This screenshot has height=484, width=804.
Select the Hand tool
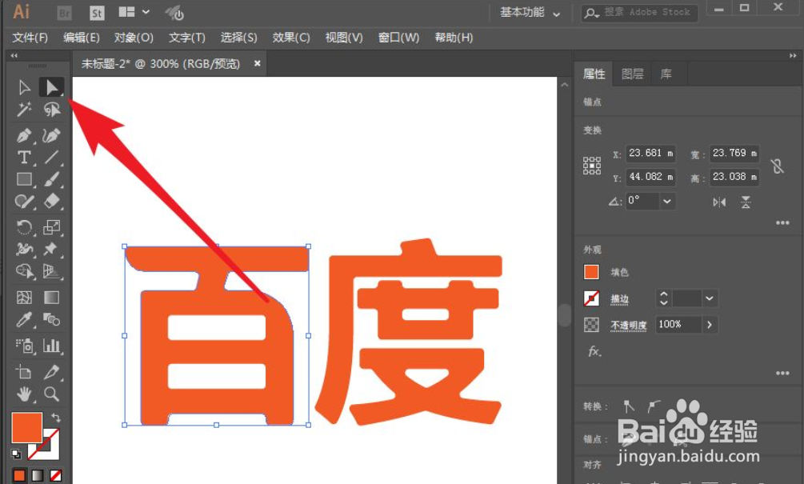pyautogui.click(x=24, y=394)
